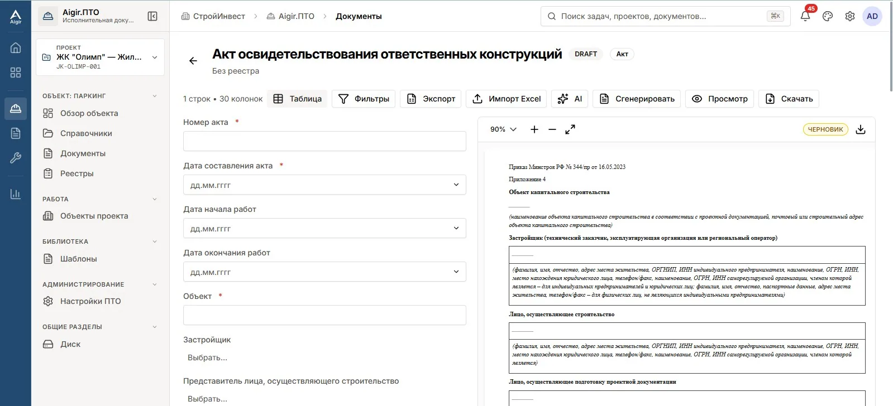Click the Просмотр button

720,99
